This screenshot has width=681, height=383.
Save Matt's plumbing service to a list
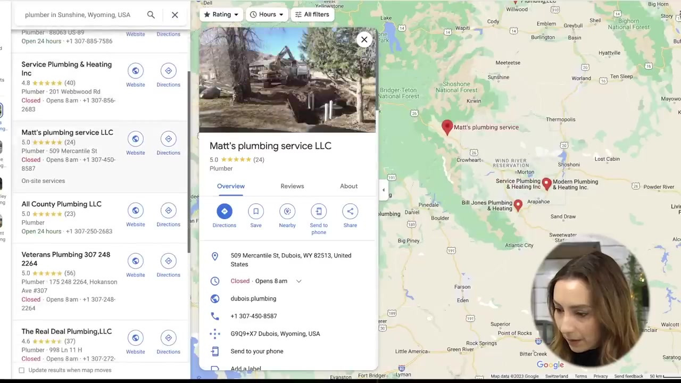click(x=256, y=211)
